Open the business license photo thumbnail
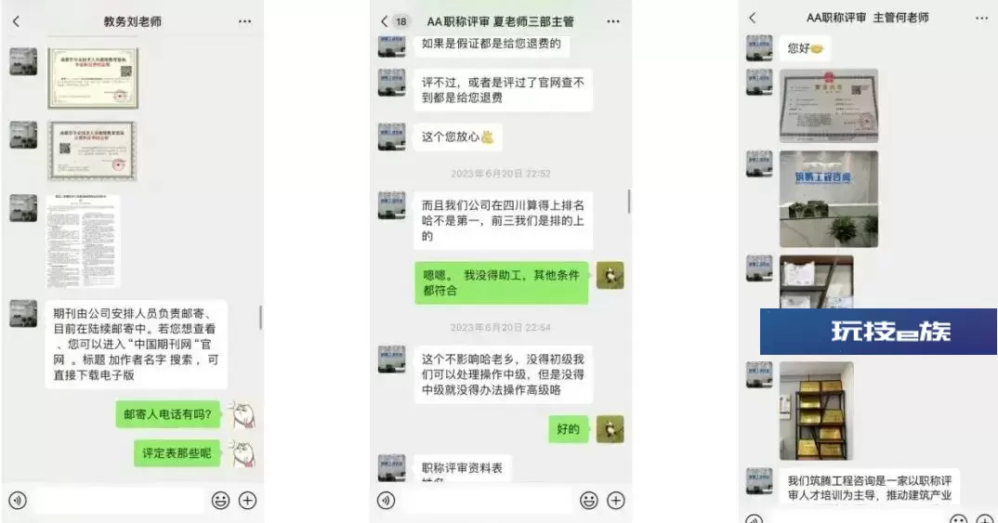 829,106
